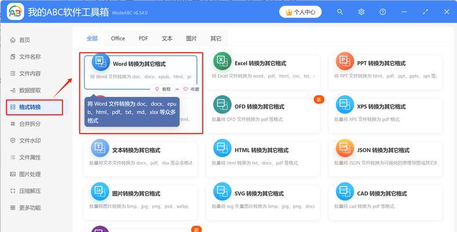The height and width of the screenshot is (232, 457).
Task: Click the image conversion icon
Action: tap(100, 191)
